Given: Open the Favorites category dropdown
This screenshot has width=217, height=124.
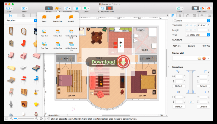Looking at the screenshot, I should pyautogui.click(x=21, y=20).
